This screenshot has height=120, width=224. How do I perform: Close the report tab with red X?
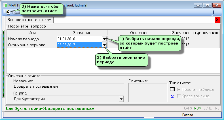coord(217,20)
